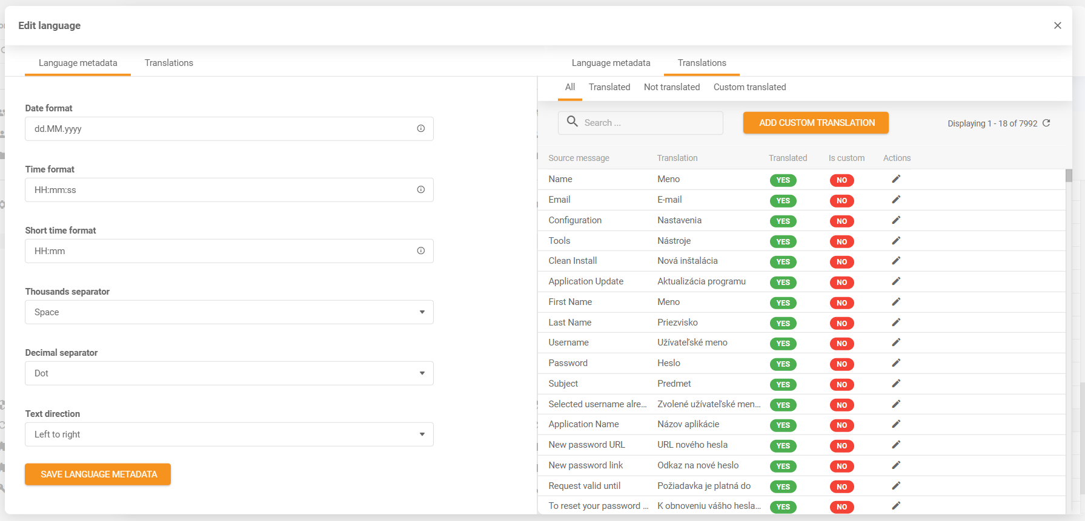Viewport: 1085px width, 521px height.
Task: Switch to the Not translated filter tab
Action: click(x=671, y=87)
